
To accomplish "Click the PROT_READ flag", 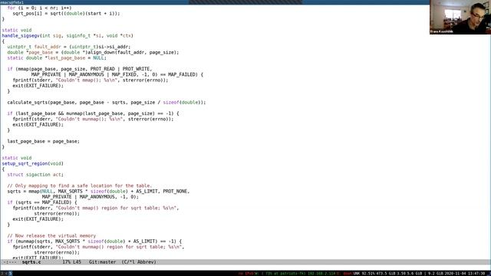I will 103,69.
